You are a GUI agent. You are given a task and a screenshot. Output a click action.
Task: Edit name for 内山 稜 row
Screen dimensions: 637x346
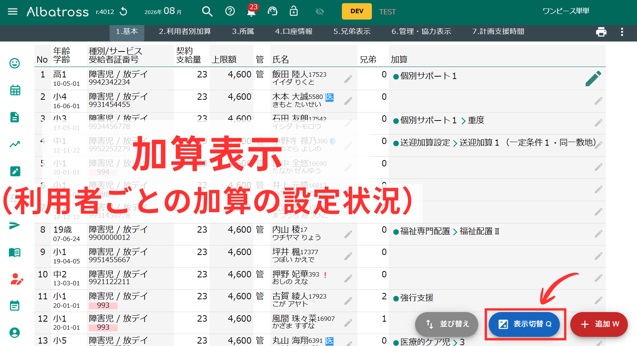(348, 234)
